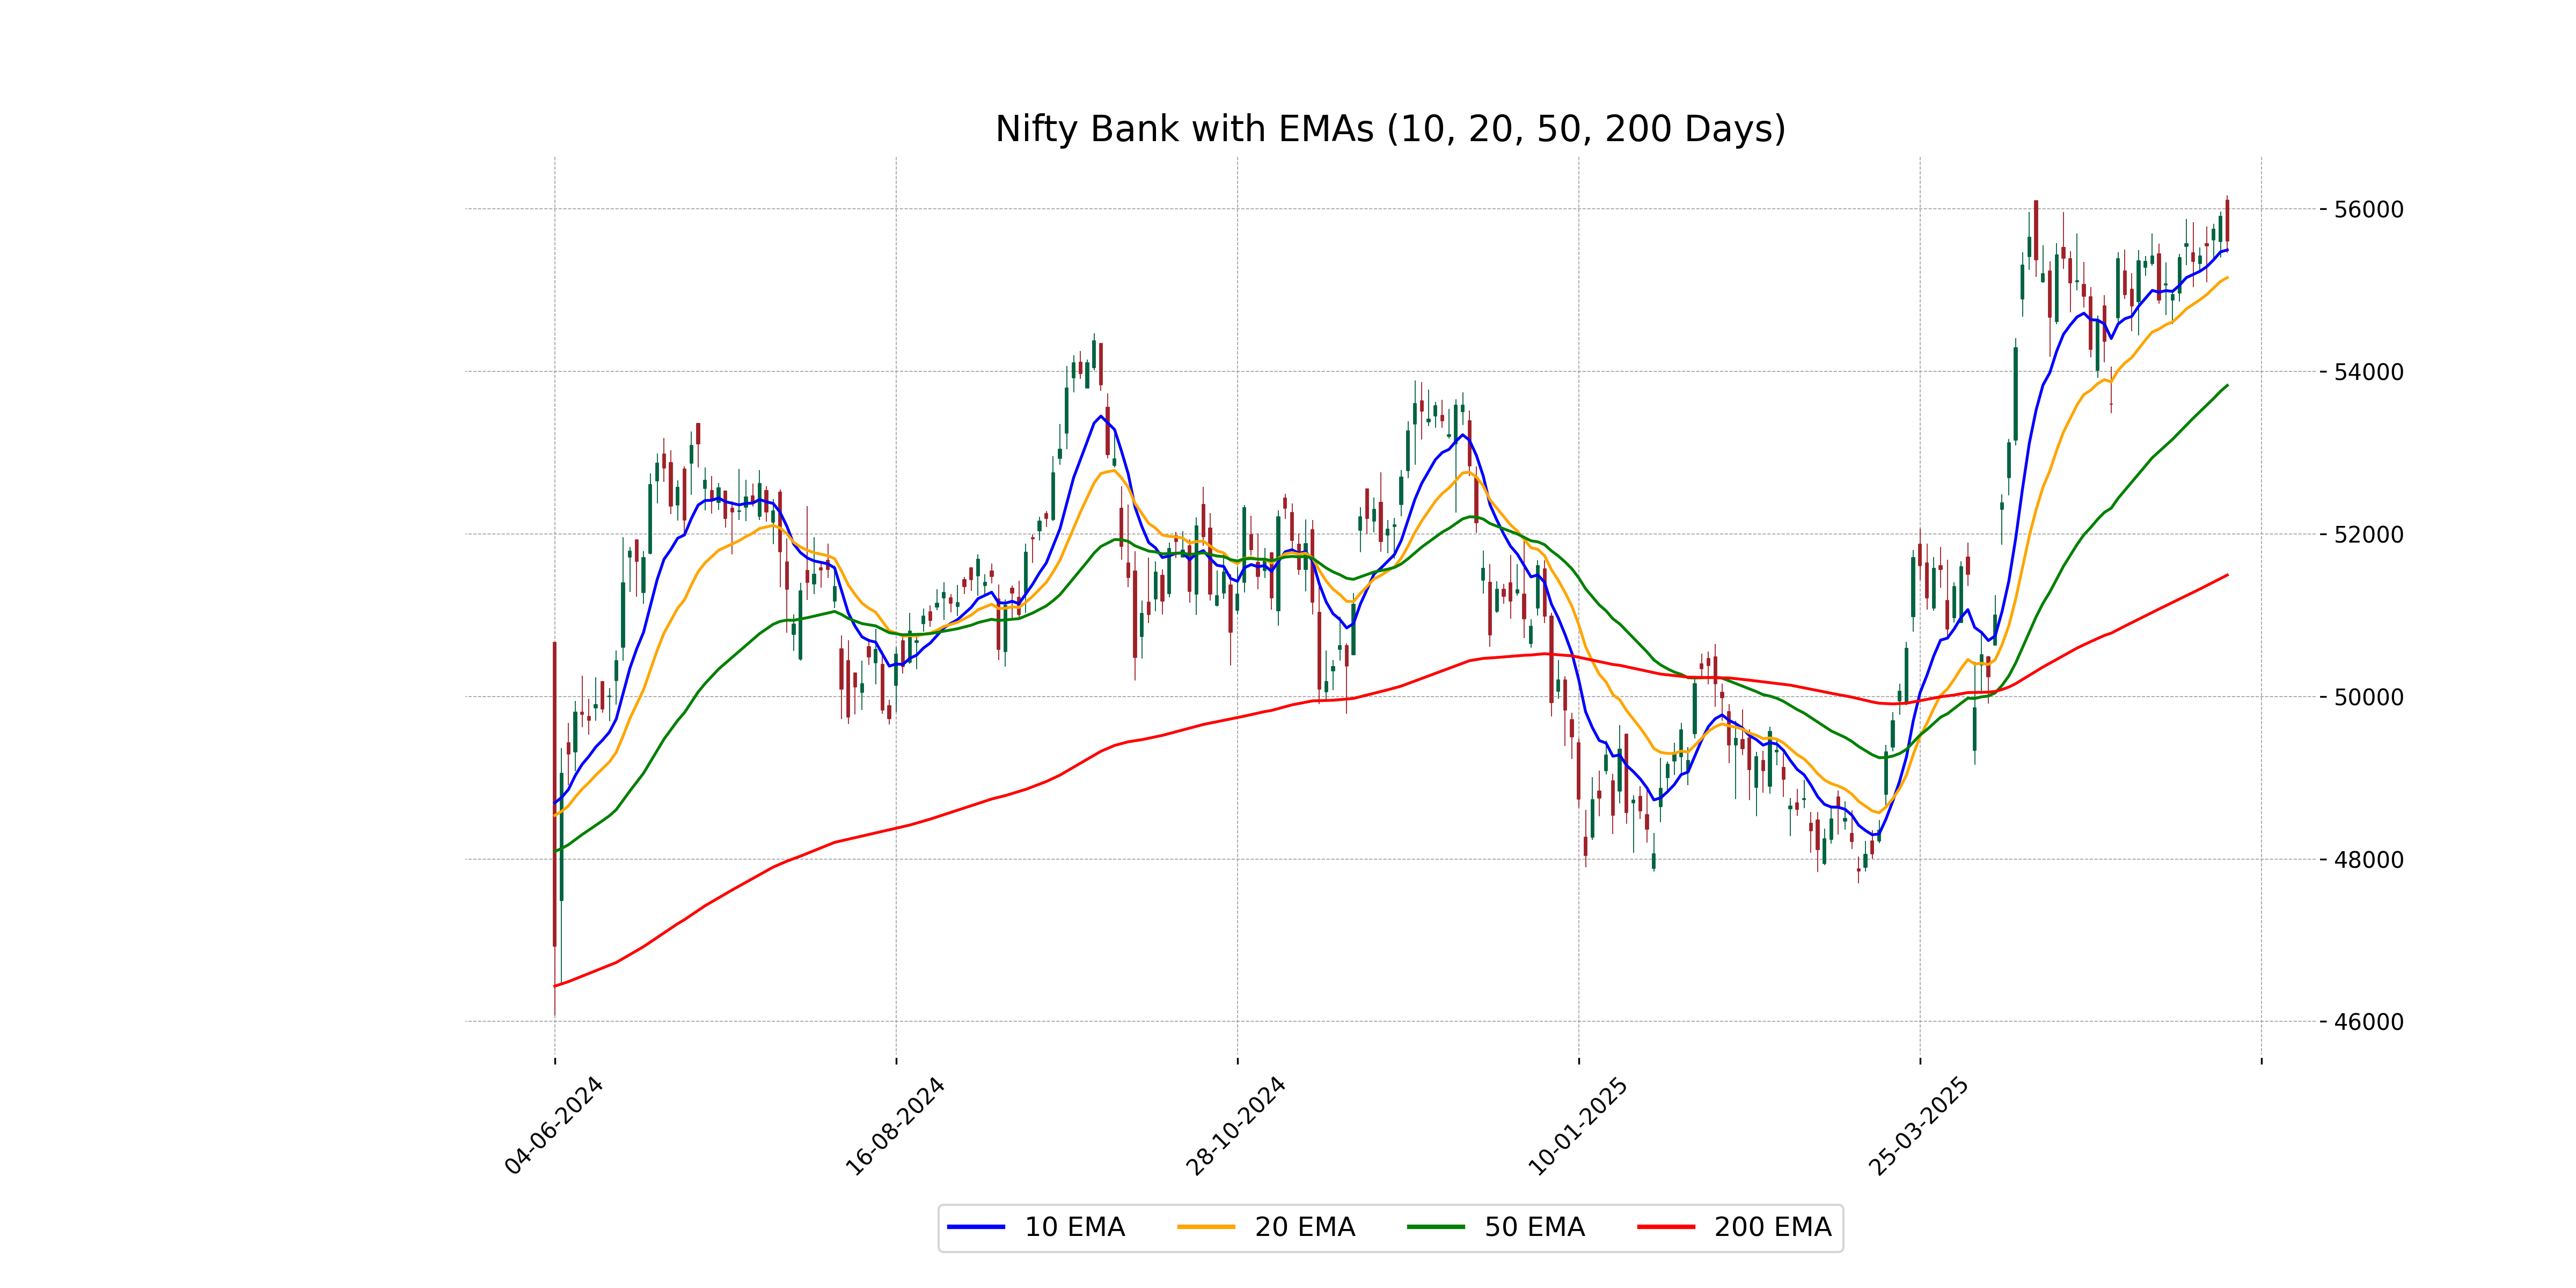Click the blue 10 EMA legend line swatch
Screen dimensions: 2576x1288
point(976,1227)
